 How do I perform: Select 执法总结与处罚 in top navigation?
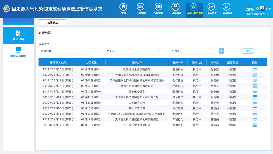[x=195, y=10]
